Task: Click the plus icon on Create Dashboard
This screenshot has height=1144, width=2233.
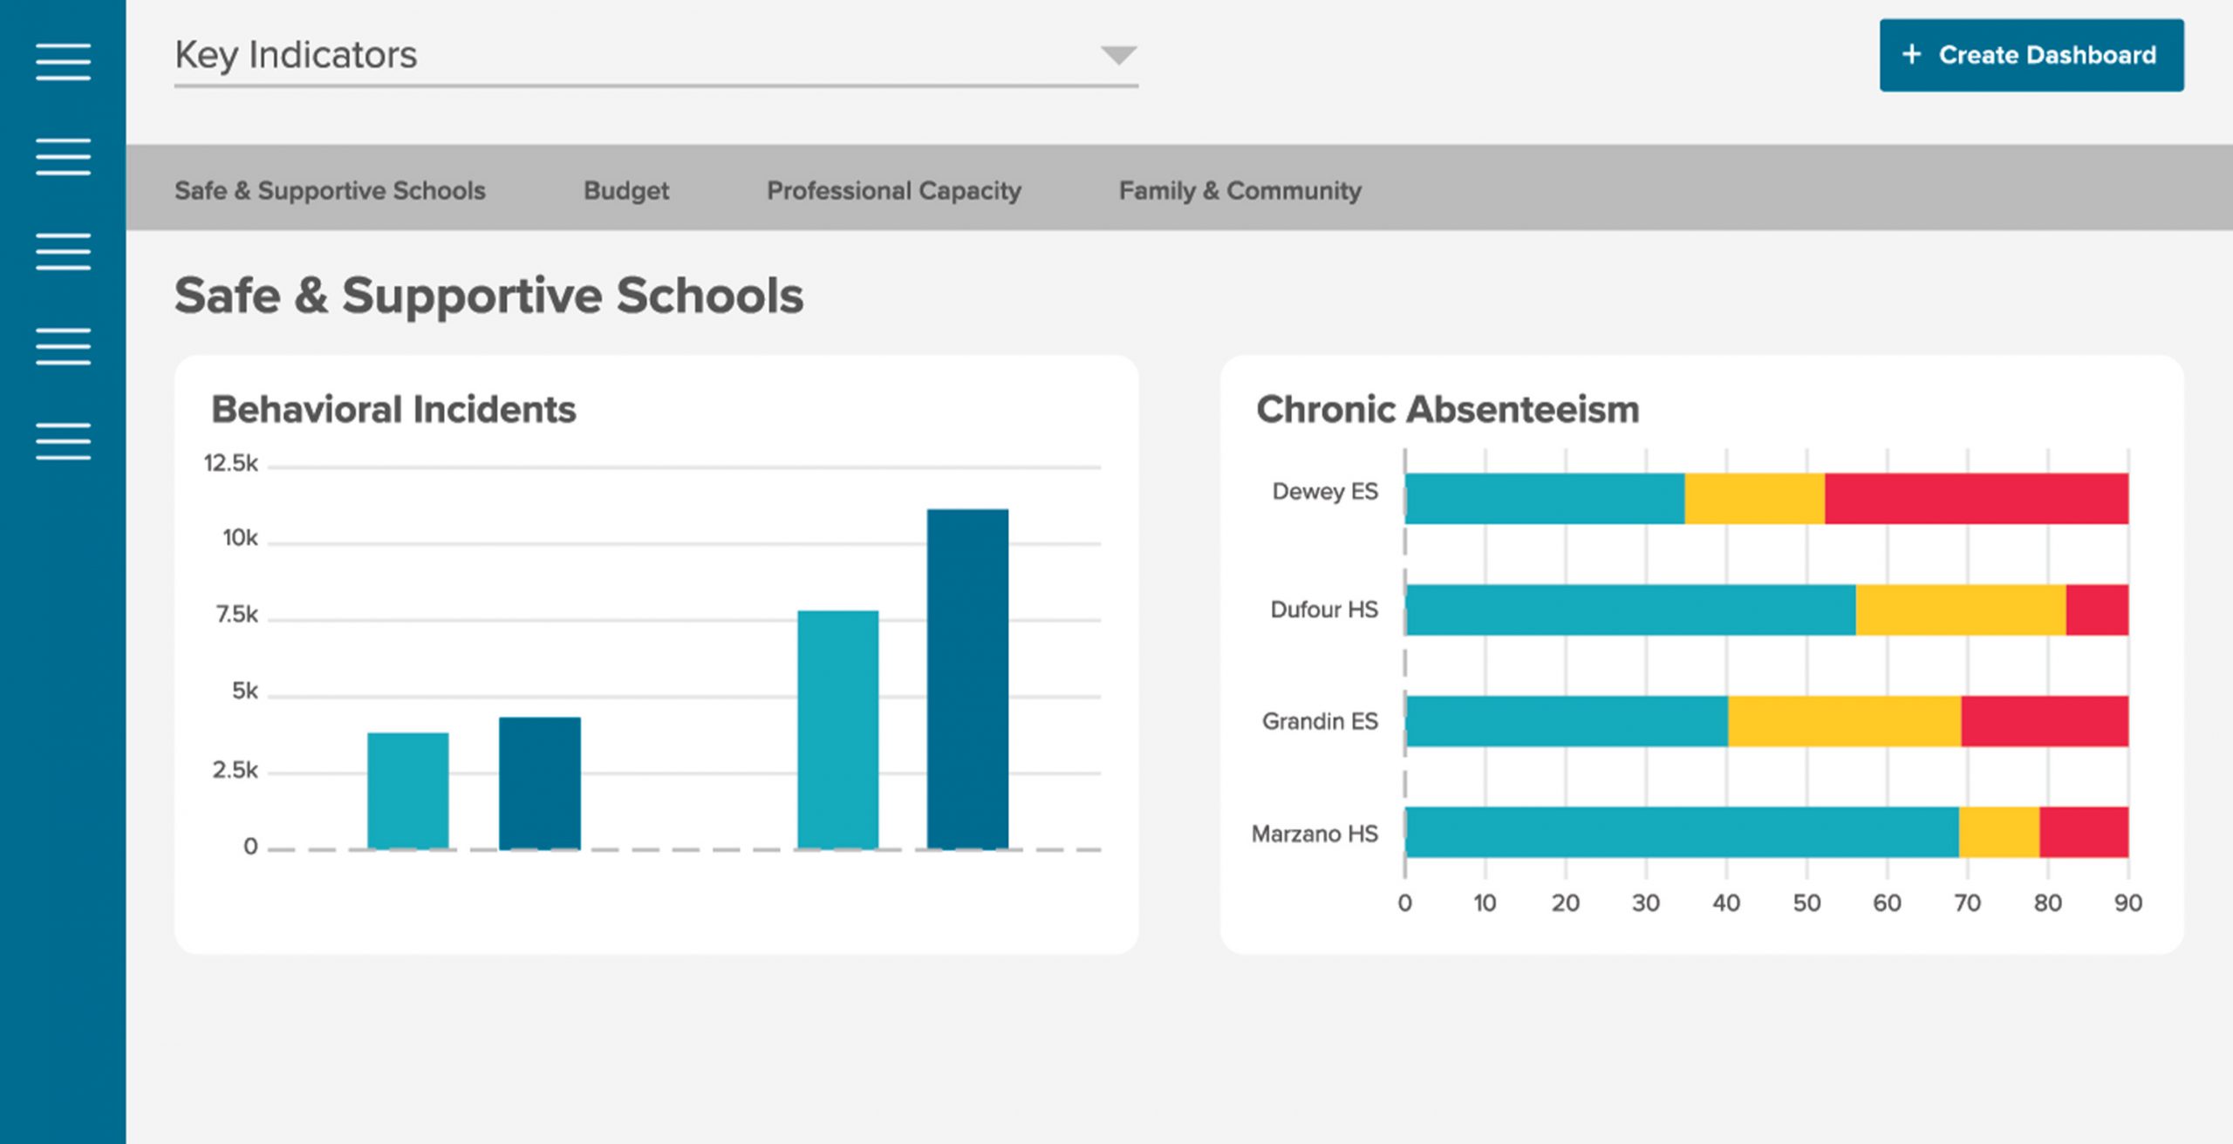Action: click(x=1912, y=54)
